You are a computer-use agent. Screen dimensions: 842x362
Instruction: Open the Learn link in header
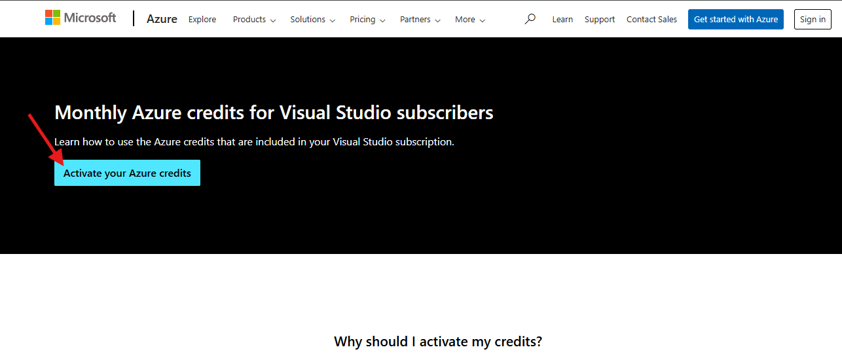click(x=562, y=20)
